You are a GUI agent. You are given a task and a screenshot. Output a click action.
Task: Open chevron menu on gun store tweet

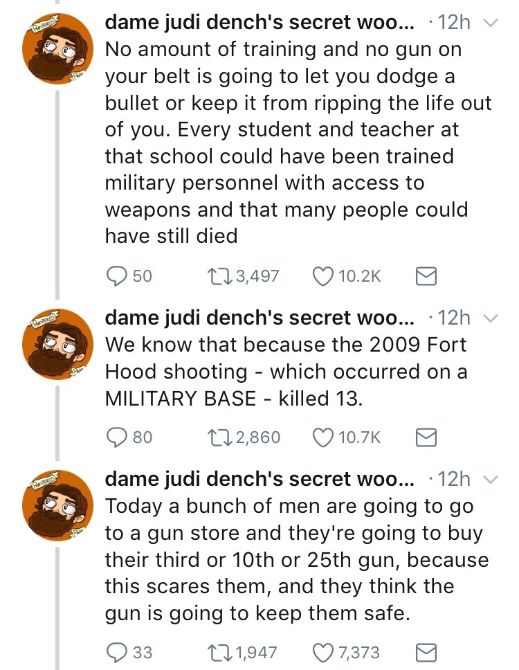490,478
